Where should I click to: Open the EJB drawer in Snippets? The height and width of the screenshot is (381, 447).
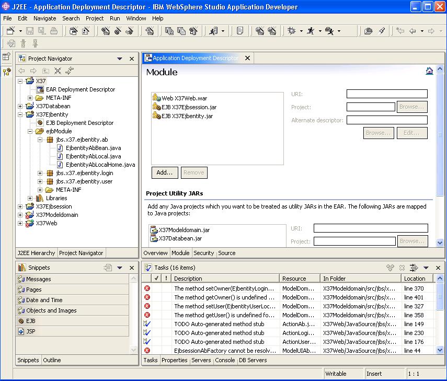[73, 321]
